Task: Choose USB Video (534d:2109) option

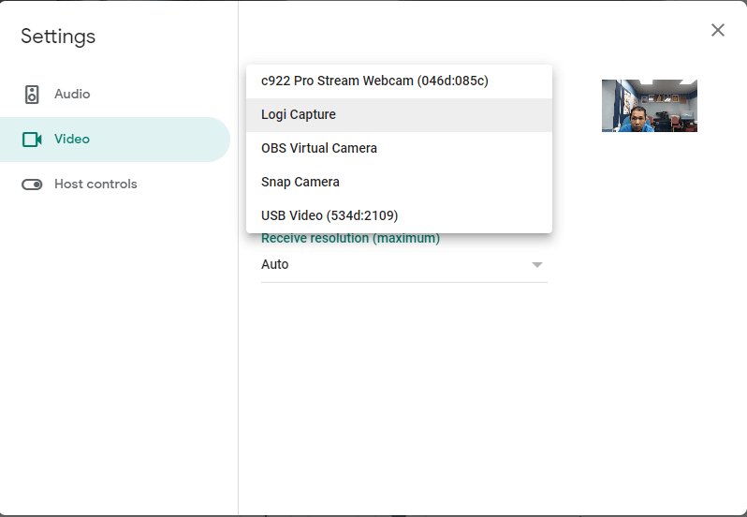Action: 399,215
